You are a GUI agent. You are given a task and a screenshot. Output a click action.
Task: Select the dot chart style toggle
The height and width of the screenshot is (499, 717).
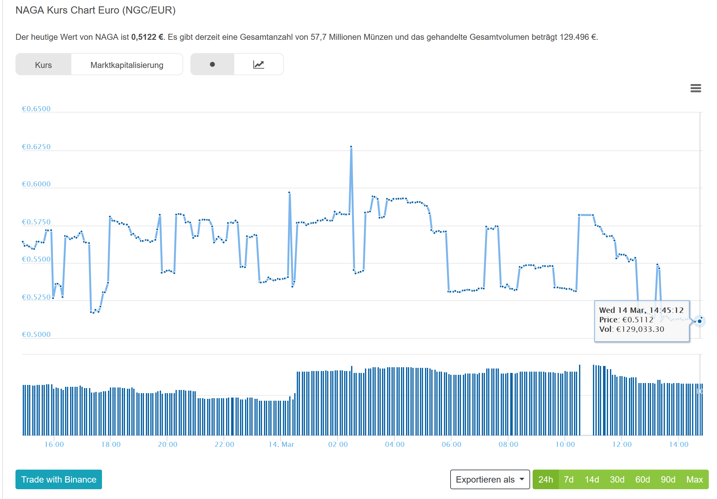coord(212,64)
